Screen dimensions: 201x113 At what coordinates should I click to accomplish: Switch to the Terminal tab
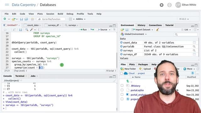(x=20, y=76)
